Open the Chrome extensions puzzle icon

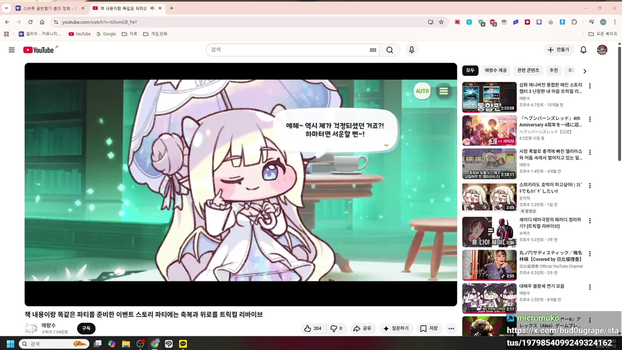pyautogui.click(x=574, y=22)
